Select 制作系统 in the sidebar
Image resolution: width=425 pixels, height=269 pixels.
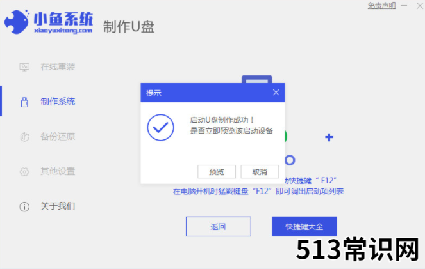(58, 102)
